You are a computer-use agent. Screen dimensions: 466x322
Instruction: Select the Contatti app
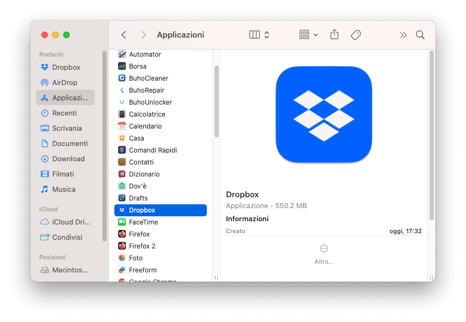[161, 162]
